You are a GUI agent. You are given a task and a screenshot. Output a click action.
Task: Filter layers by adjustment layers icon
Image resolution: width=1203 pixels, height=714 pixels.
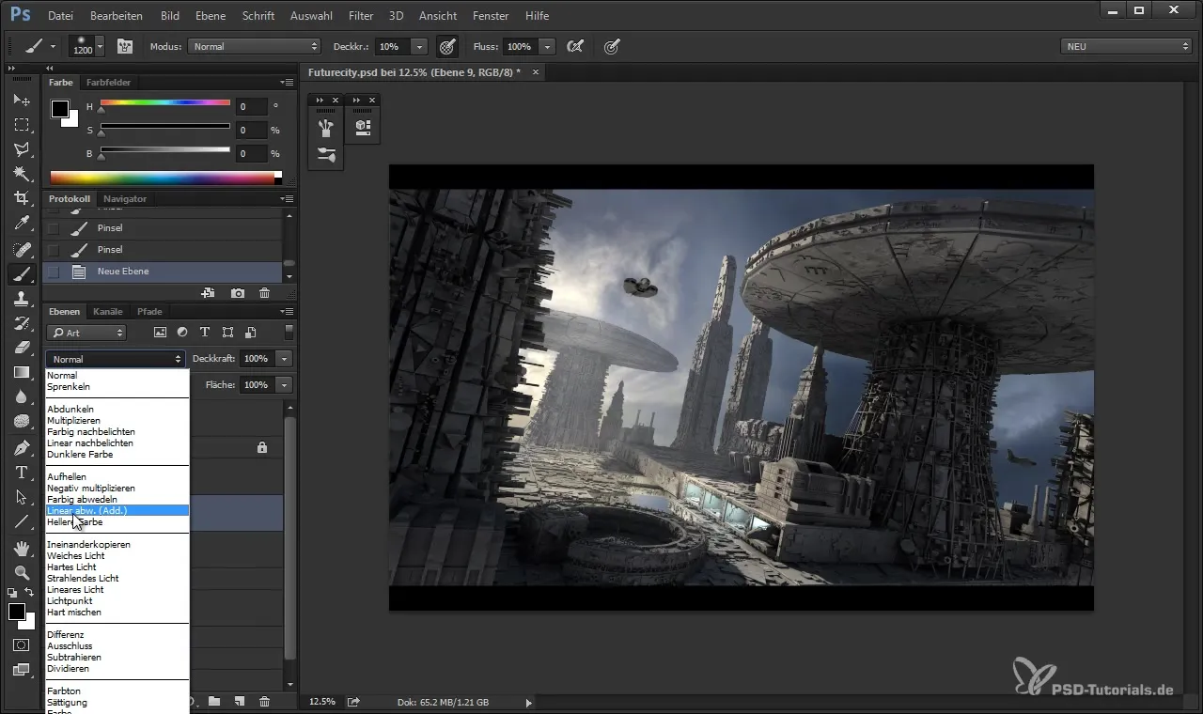[x=182, y=332]
